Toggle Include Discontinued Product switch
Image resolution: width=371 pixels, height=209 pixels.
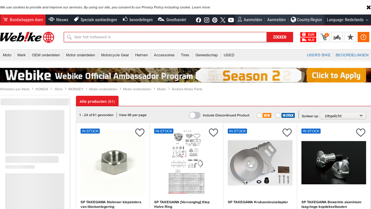(195, 115)
